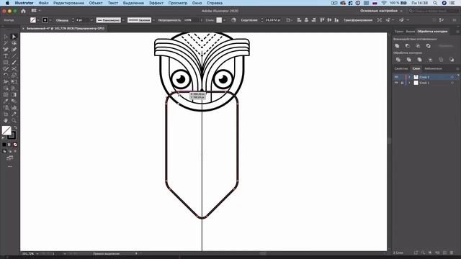Select the Free Transform tool
Viewport: 461px width, 259px height.
pos(14,82)
